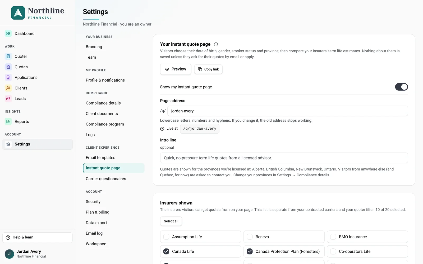Click the Clients people icon
Screen dimensions: 423x264
[8, 88]
